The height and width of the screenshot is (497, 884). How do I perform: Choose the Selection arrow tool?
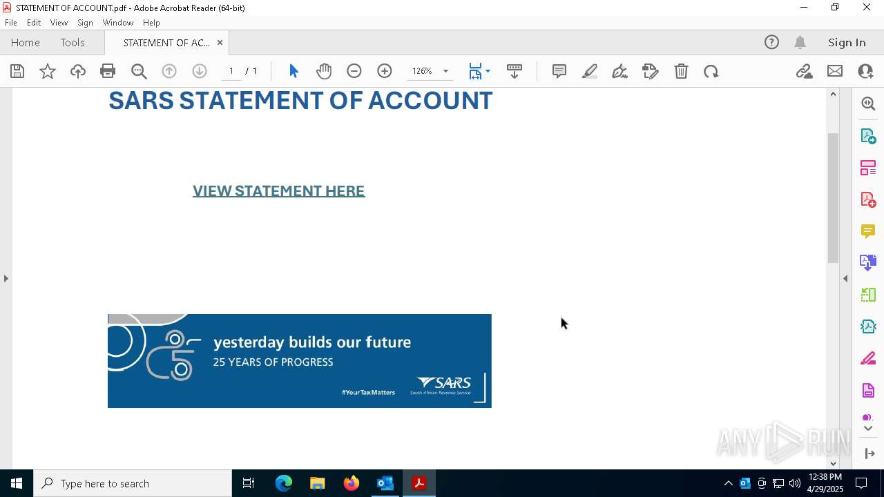[294, 71]
